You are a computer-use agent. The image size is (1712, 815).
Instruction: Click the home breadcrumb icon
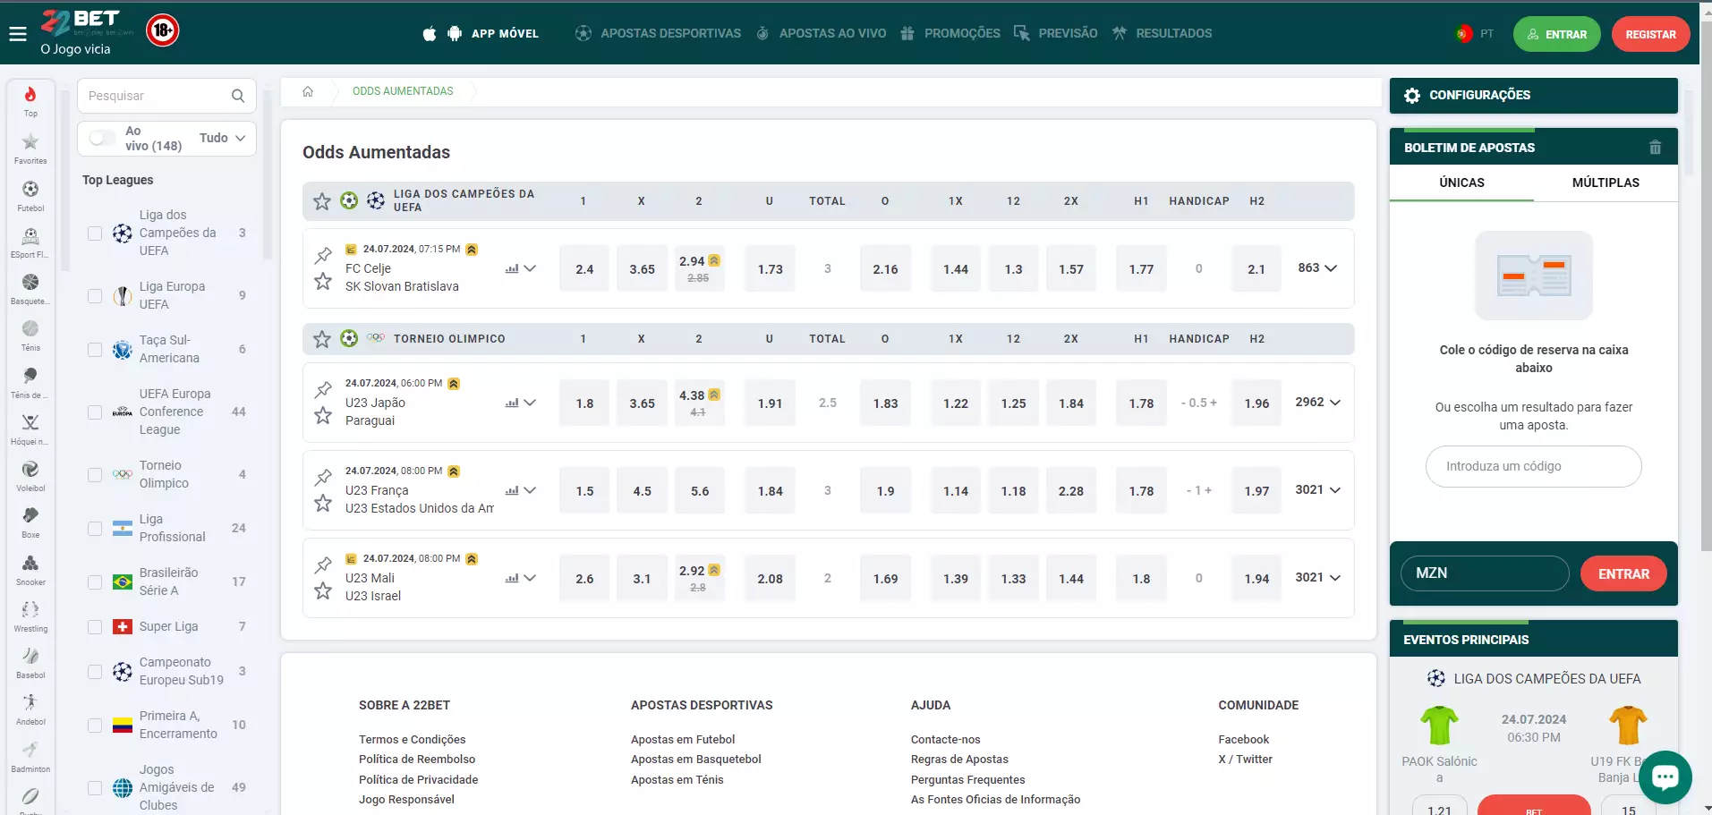click(308, 91)
